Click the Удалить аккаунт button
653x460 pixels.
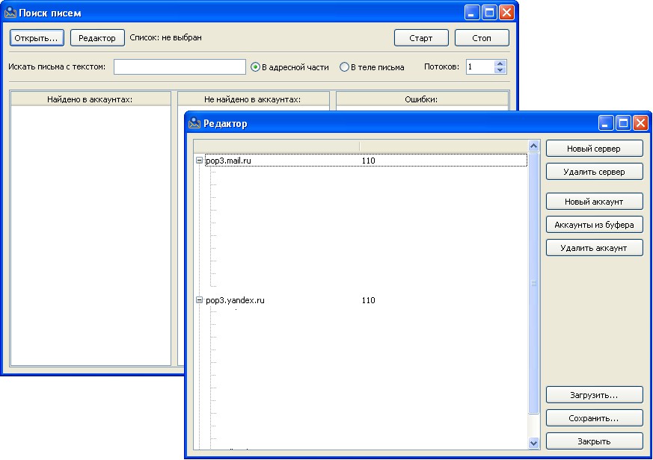coord(594,249)
